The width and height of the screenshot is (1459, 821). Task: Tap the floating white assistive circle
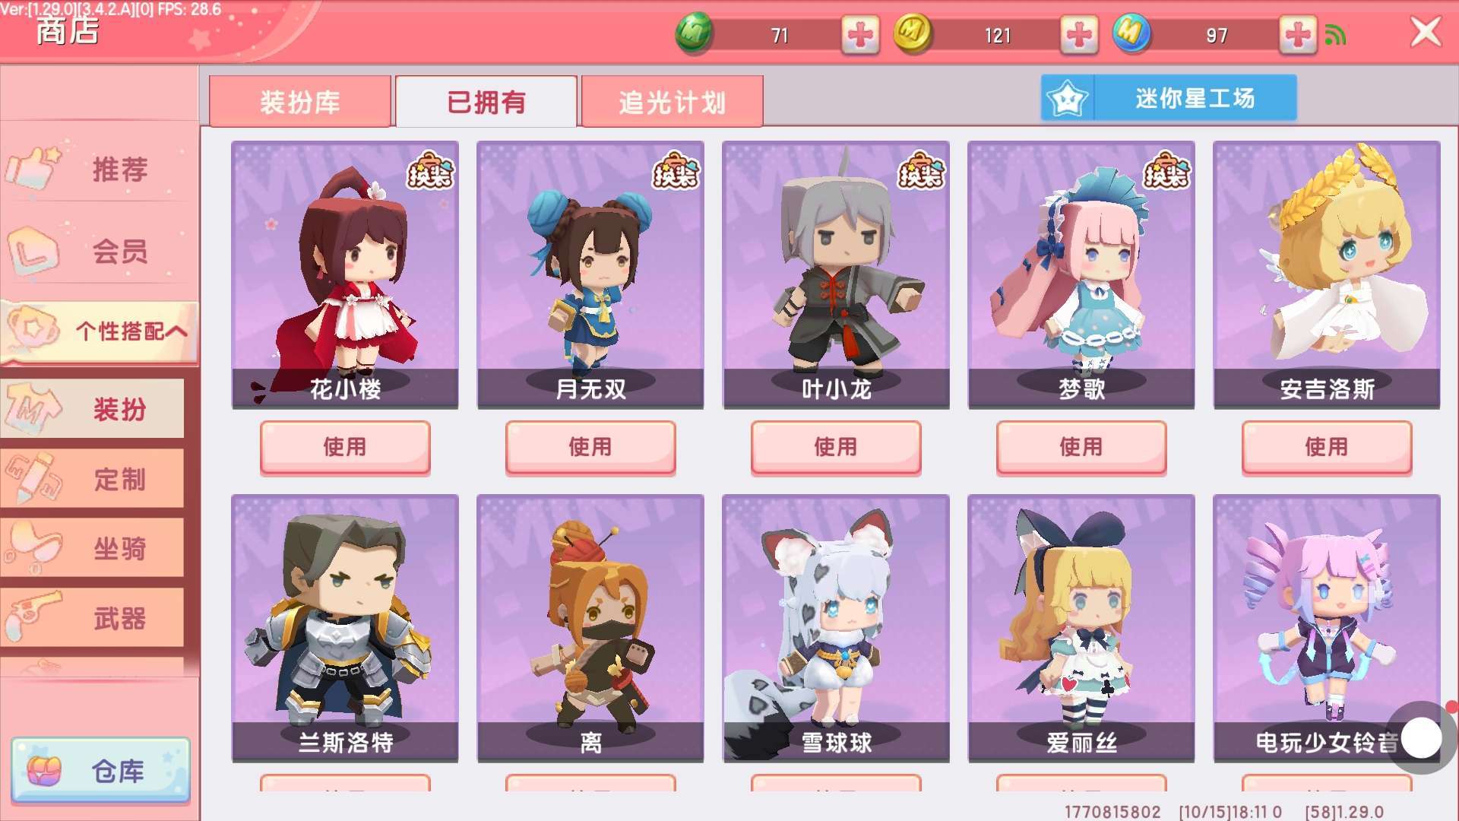1421,737
